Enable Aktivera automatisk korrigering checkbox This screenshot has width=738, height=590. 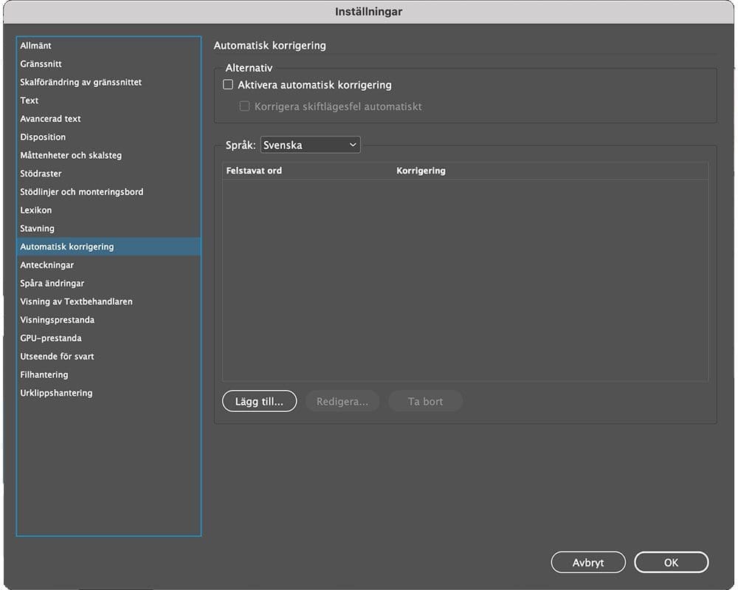[228, 85]
